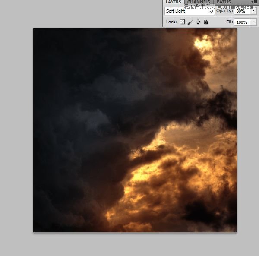Expand the Opacity slider arrow
This screenshot has width=259, height=256.
[253, 11]
